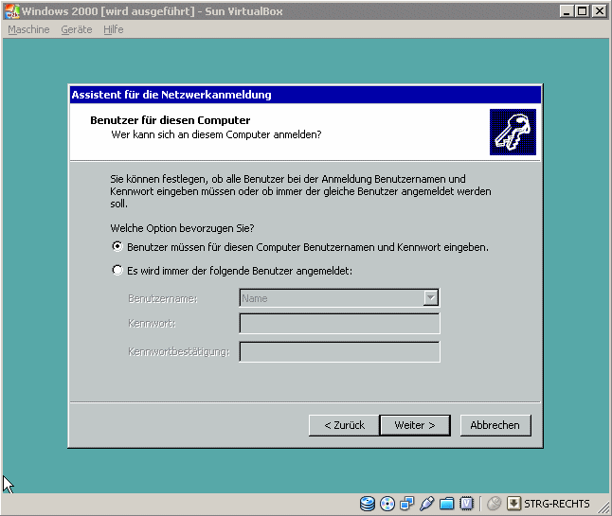
Task: Open the Geräte menu
Action: [77, 29]
